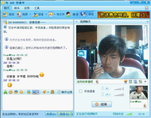Click the 语音 voice chat icon
Image resolution: width=151 pixels, height=118 pixels.
[x=35, y=14]
